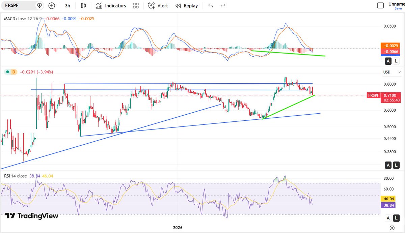Image resolution: width=405 pixels, height=233 pixels.
Task: Open the 3h interval selector
Action: (67, 6)
